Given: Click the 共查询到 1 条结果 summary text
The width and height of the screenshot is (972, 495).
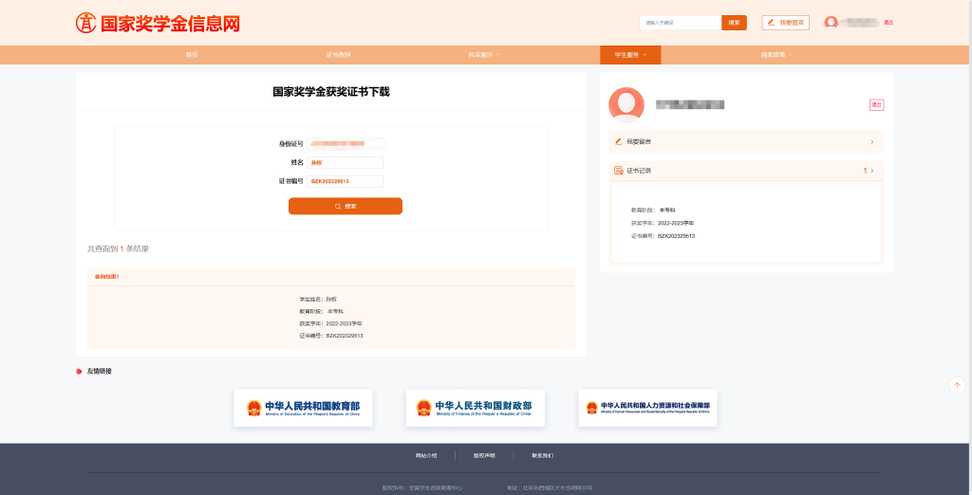Looking at the screenshot, I should coord(118,248).
